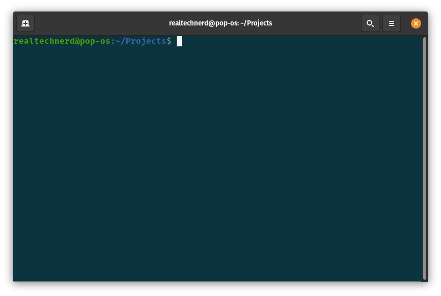Viewport: 441px width, 296px height.
Task: Open a new terminal tab
Action: [x=25, y=23]
